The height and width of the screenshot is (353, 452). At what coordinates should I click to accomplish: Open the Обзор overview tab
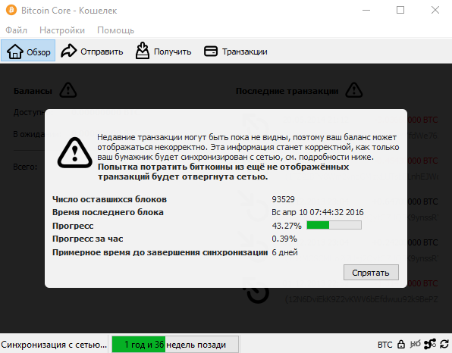28,51
